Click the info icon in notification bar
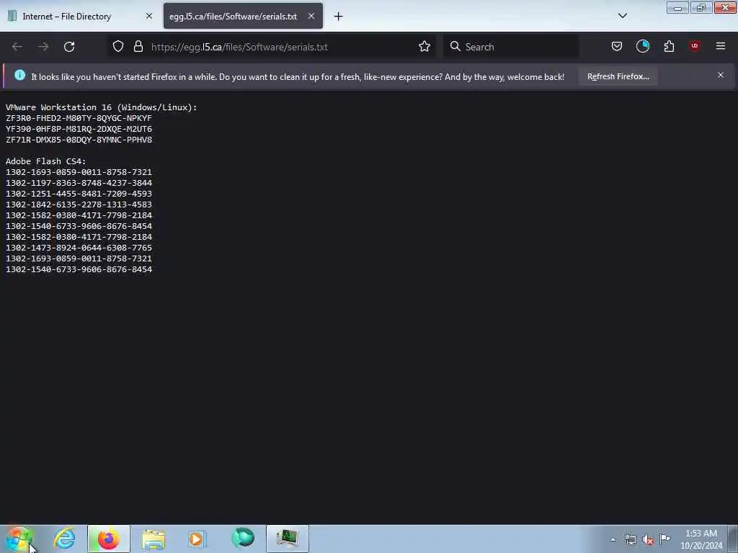The width and height of the screenshot is (738, 553). tap(19, 75)
